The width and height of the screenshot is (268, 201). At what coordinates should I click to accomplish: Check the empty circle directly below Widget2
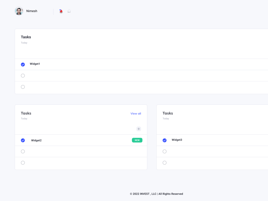pos(23,151)
